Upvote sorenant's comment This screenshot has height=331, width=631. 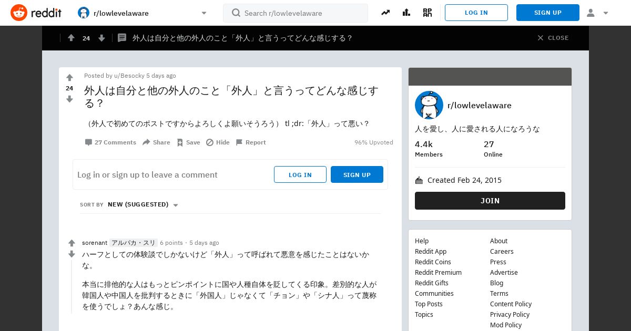point(72,243)
